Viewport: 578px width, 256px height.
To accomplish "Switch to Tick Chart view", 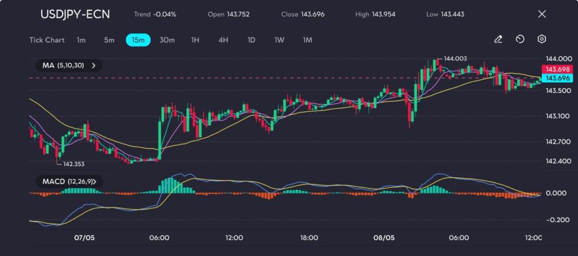I will [47, 40].
